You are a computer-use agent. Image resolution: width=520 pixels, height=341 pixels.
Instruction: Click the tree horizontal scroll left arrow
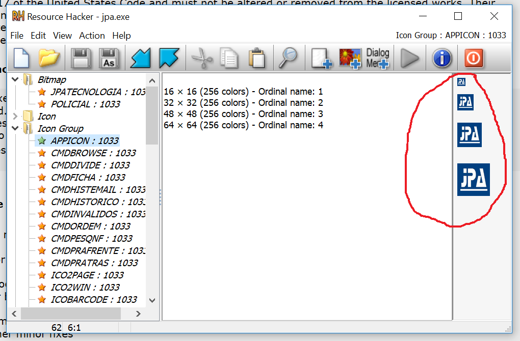click(14, 314)
